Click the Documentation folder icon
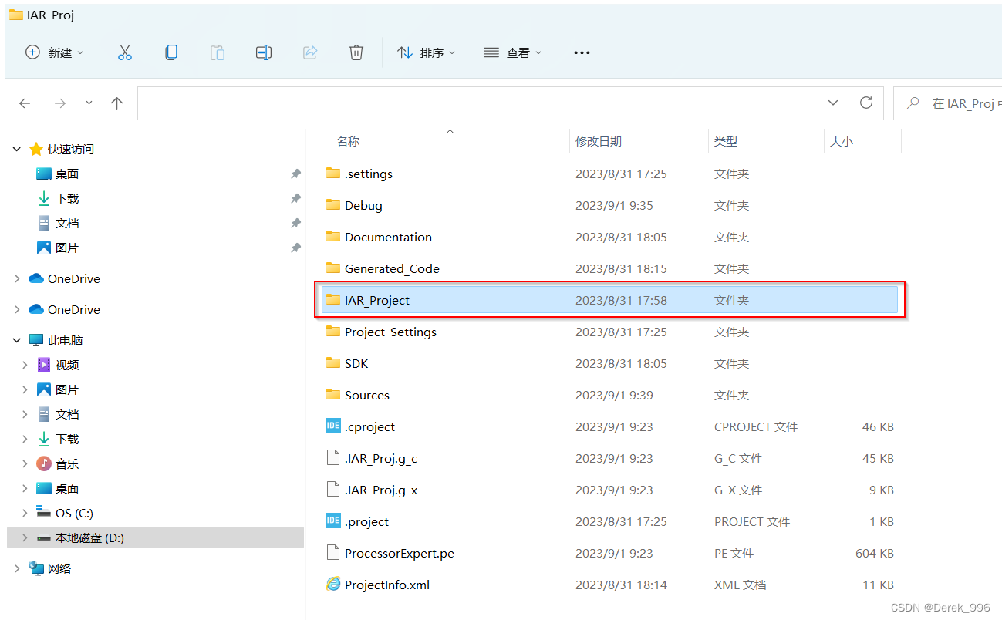Image resolution: width=1002 pixels, height=620 pixels. pos(333,237)
